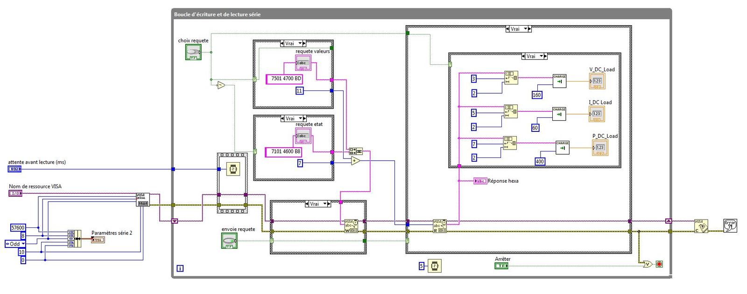Open the Odd parity enum dropdown
Viewport: 747px width, 294px height.
[15, 244]
